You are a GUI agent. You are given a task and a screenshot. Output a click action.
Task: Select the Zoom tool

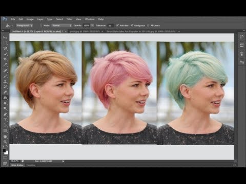click(5, 142)
